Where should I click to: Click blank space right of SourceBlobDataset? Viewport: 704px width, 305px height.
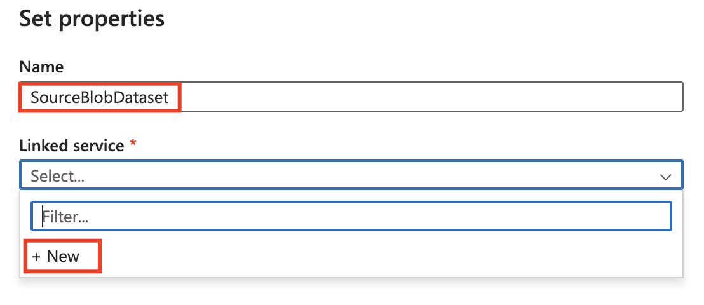tap(432, 97)
